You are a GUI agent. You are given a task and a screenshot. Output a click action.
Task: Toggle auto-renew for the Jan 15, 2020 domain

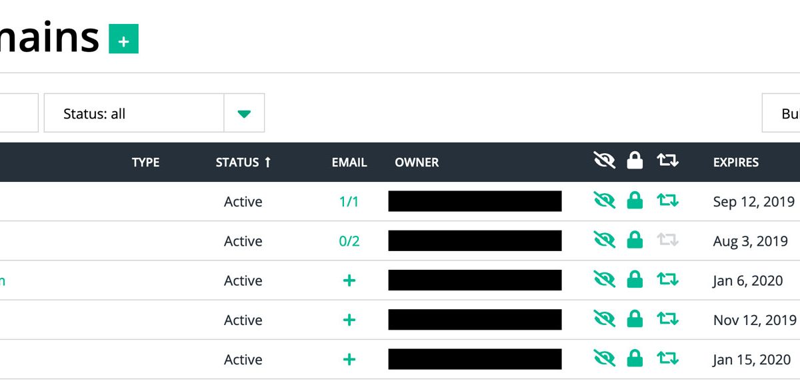click(x=667, y=358)
